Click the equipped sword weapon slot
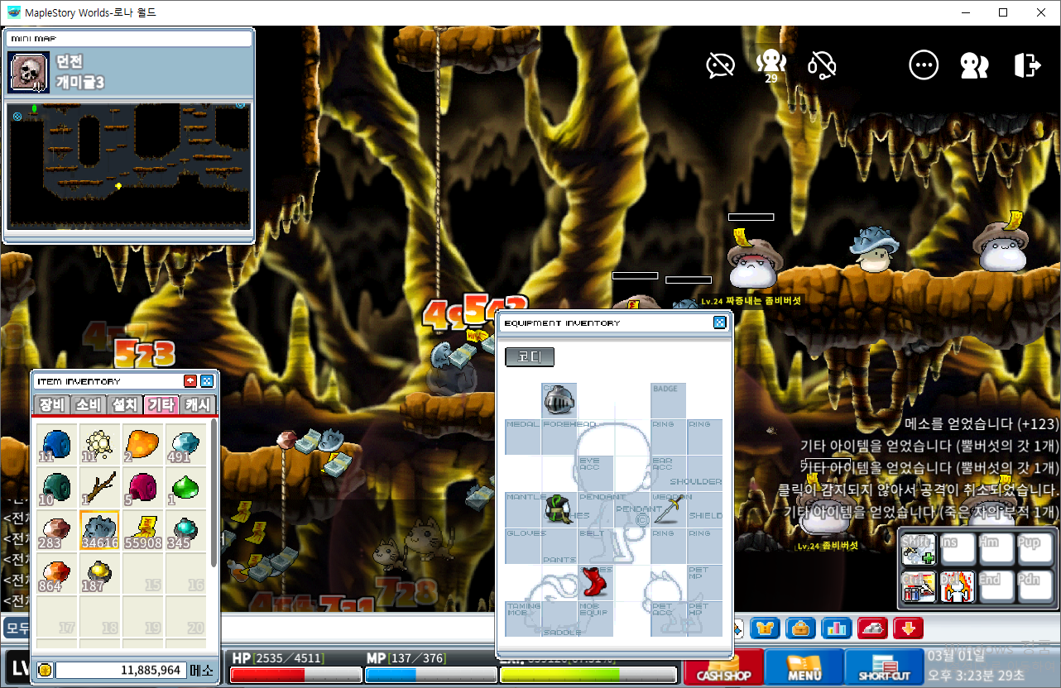Image resolution: width=1061 pixels, height=688 pixels. point(668,509)
